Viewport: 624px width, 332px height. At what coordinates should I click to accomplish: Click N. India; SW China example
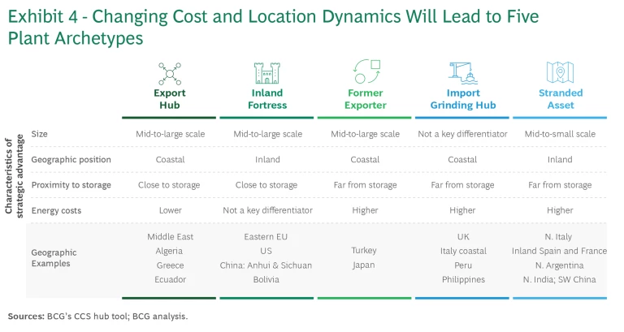(x=560, y=279)
